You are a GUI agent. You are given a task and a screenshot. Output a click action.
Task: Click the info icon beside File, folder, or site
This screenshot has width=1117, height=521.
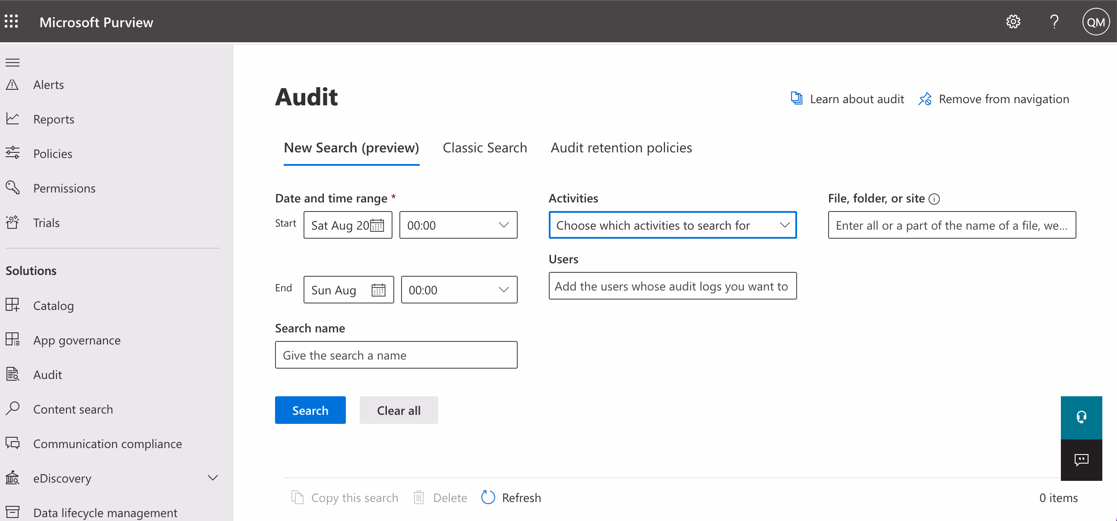point(934,199)
